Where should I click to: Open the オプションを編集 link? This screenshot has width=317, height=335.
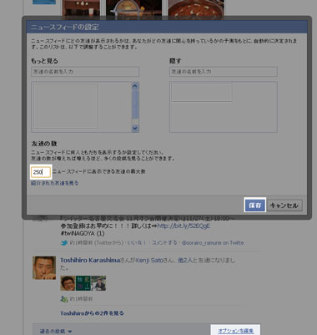[235, 331]
